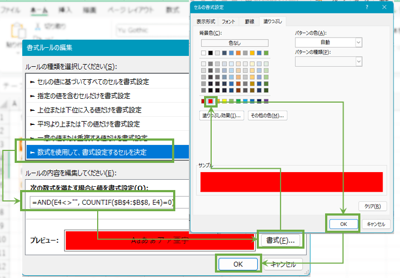Screen dimensions: 400x278
Task: Click the クリア button
Action: [372, 206]
